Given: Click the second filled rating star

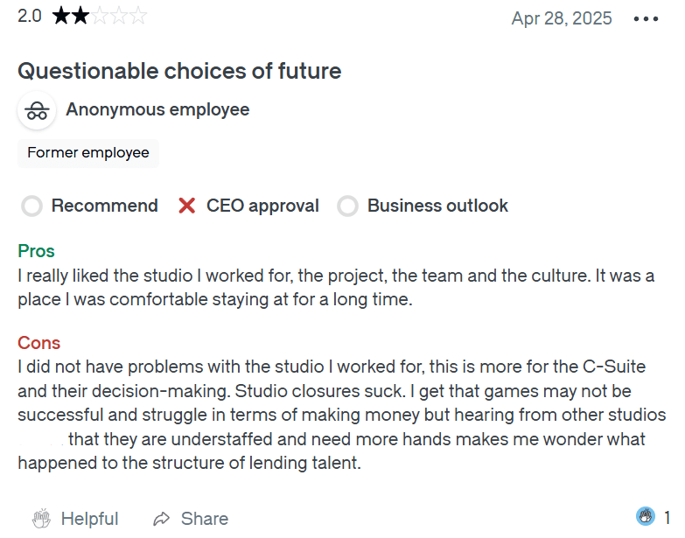Looking at the screenshot, I should 80,16.
